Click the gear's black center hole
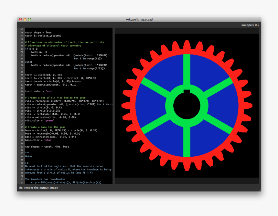Screen dimensions: 278x216 coord(187,105)
